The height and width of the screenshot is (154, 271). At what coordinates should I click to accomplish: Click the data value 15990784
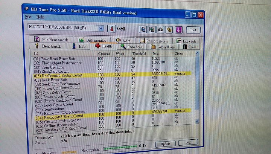coord(159,62)
